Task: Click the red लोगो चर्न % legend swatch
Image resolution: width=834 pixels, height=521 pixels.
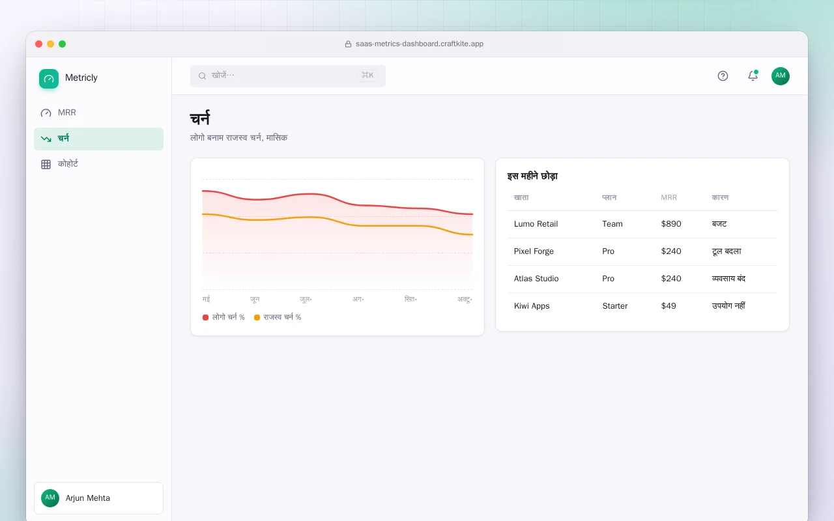Action: point(206,318)
